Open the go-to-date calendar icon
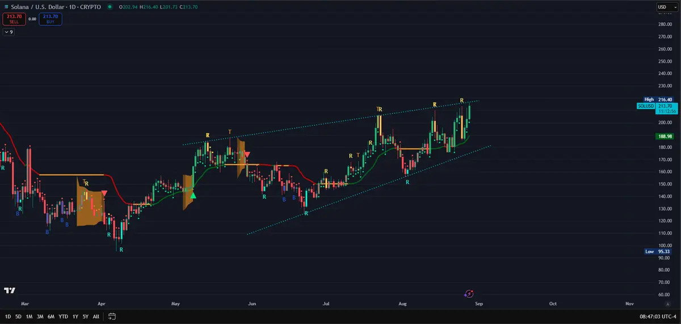The height and width of the screenshot is (324, 681). pos(112,316)
